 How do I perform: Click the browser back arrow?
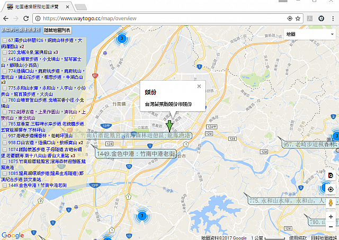click(6, 19)
